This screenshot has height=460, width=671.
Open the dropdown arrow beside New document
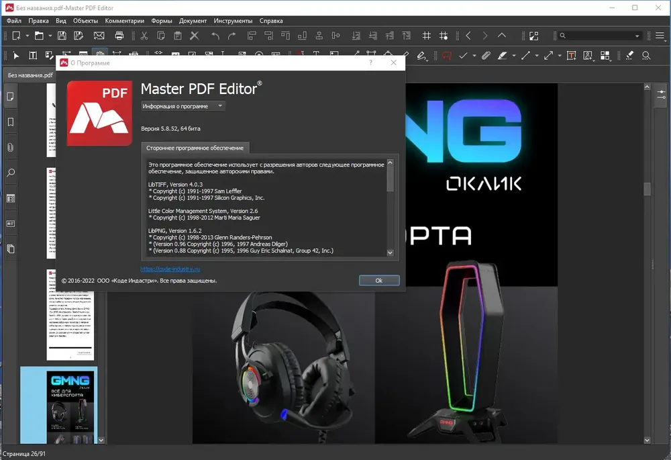tap(27, 36)
